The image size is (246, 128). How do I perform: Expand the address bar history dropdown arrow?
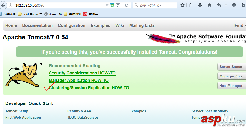[x=107, y=5]
